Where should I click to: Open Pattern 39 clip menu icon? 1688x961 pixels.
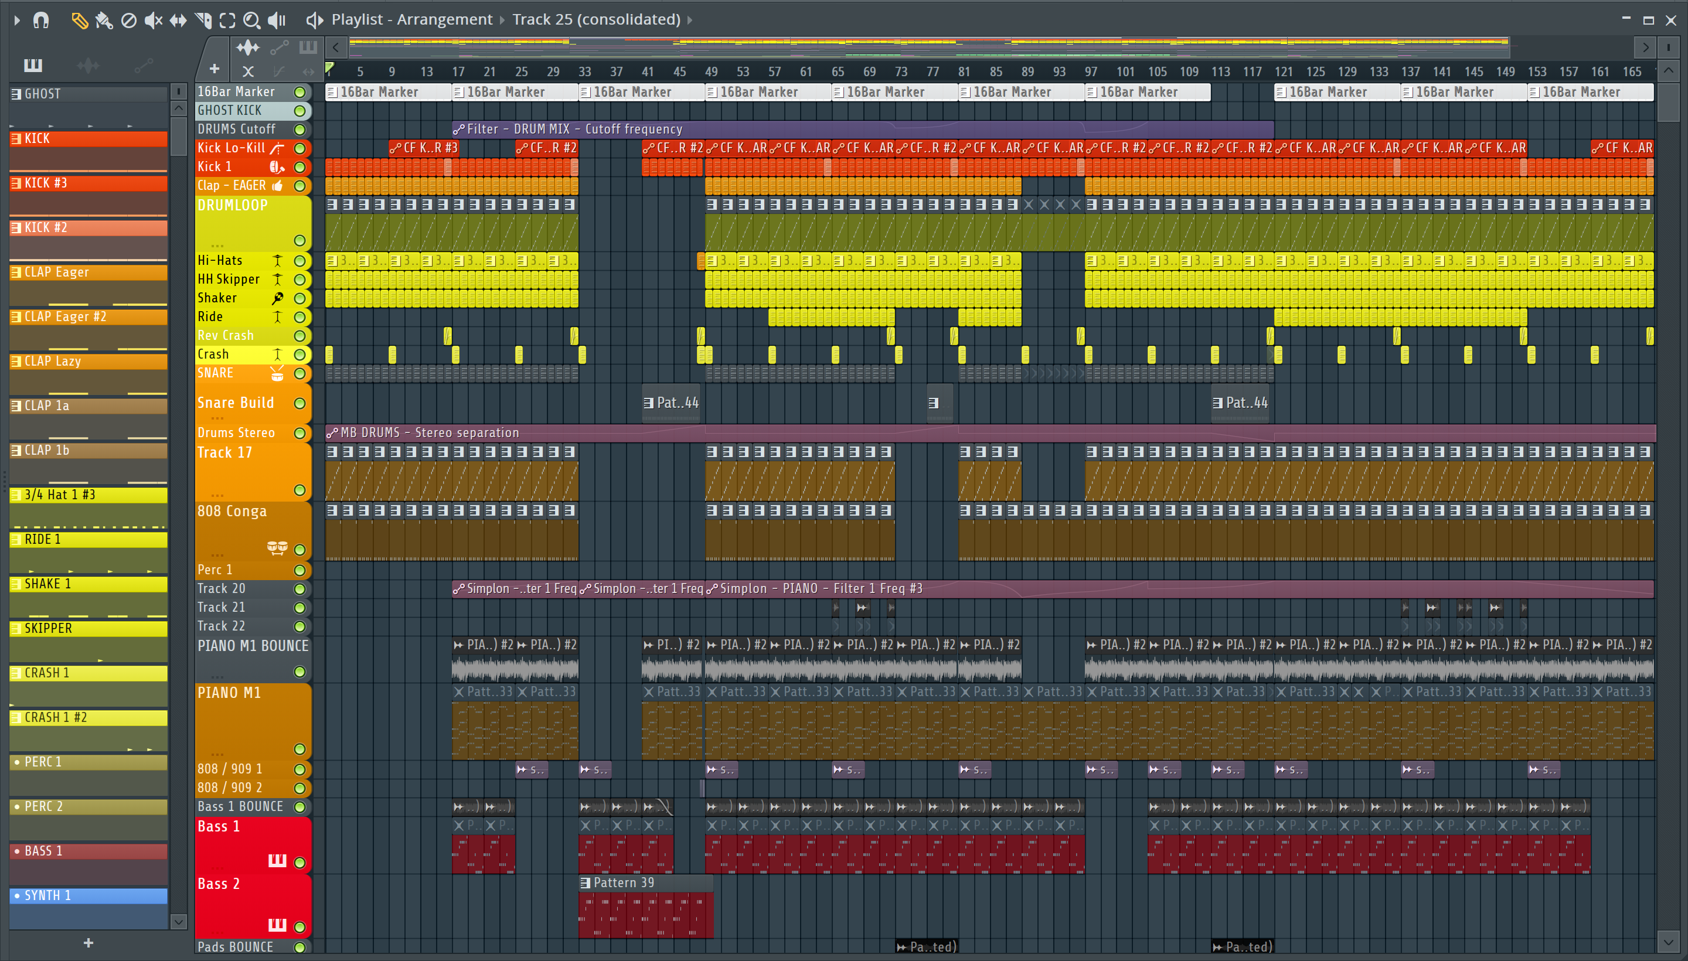click(x=585, y=883)
